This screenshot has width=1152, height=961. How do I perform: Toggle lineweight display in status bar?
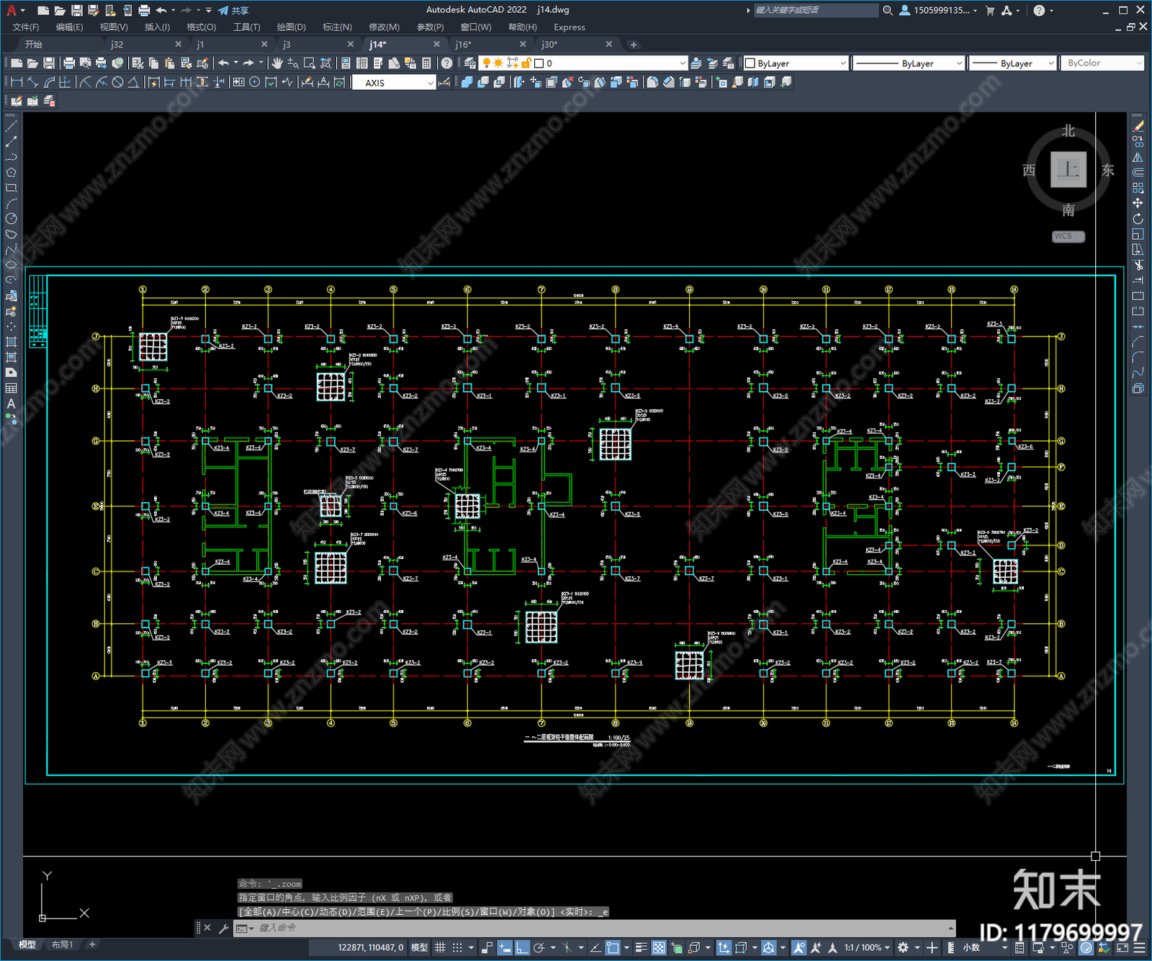point(642,947)
